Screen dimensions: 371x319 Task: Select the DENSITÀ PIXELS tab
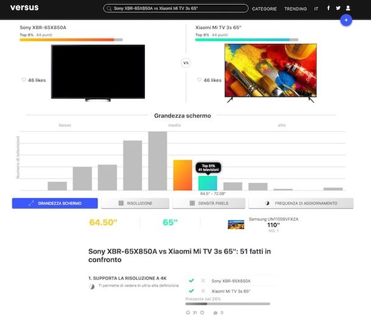point(209,203)
